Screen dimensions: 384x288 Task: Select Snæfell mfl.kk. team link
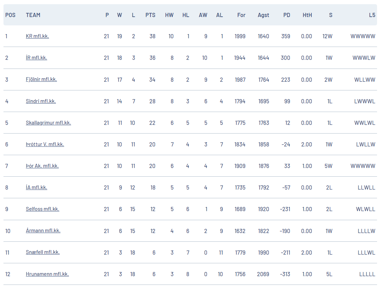click(x=43, y=252)
